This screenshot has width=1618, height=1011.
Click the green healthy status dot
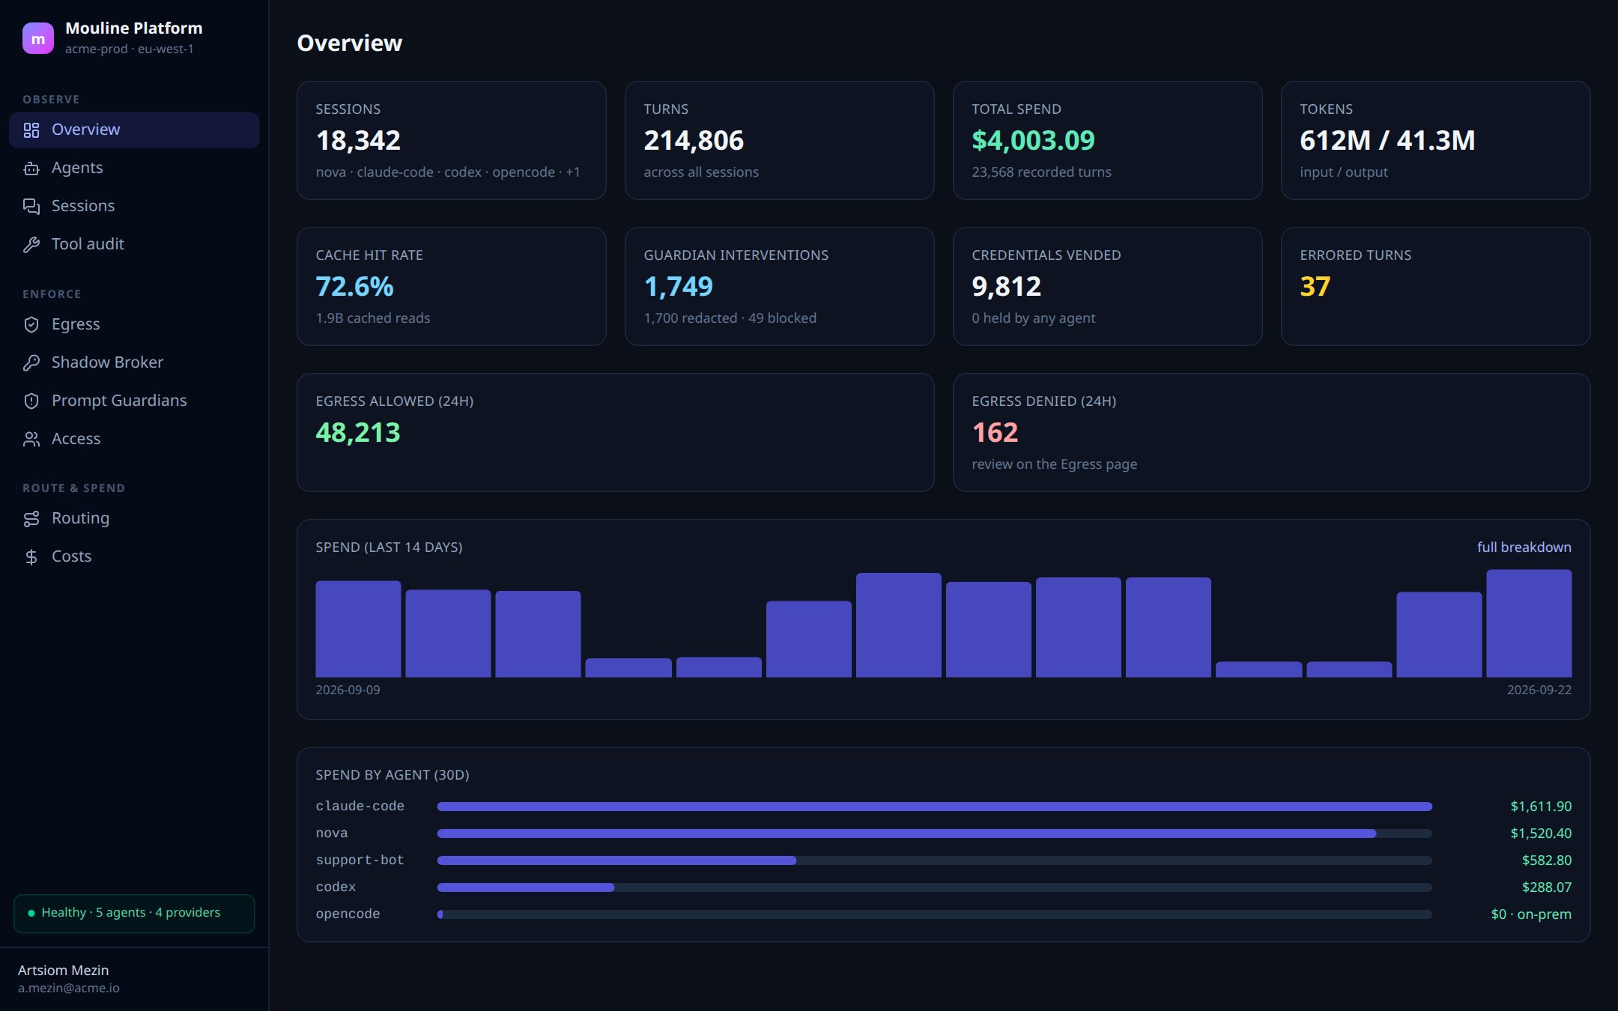(x=31, y=913)
